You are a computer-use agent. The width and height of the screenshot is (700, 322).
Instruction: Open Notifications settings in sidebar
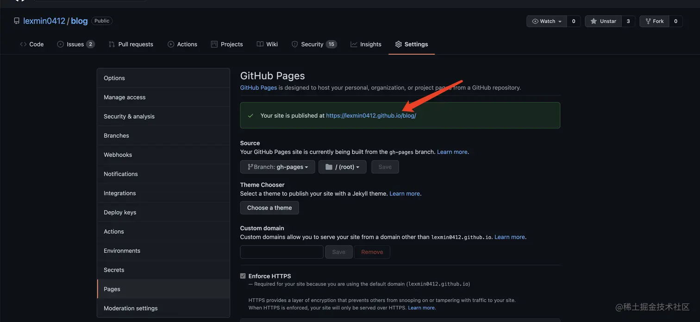coord(163,174)
